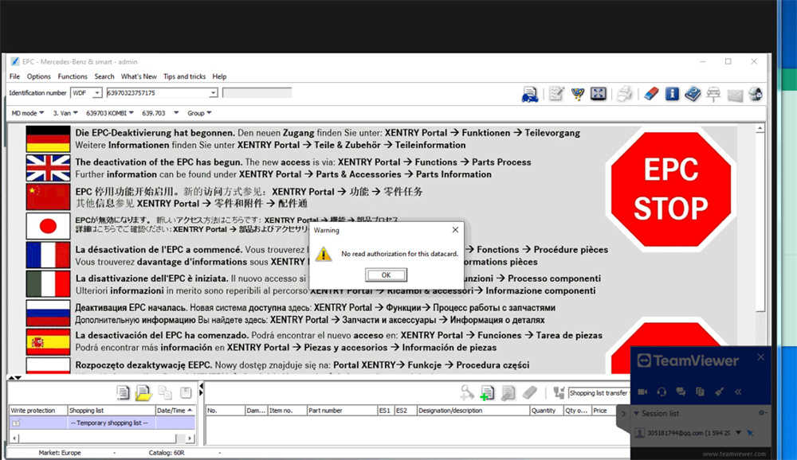Click the eraser icon in the toolbar

[651, 94]
